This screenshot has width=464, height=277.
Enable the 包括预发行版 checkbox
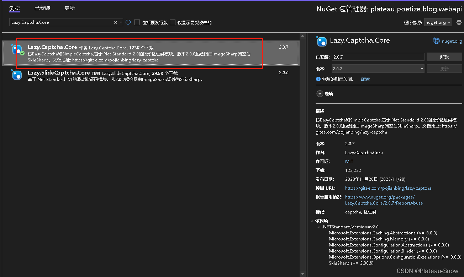click(137, 22)
